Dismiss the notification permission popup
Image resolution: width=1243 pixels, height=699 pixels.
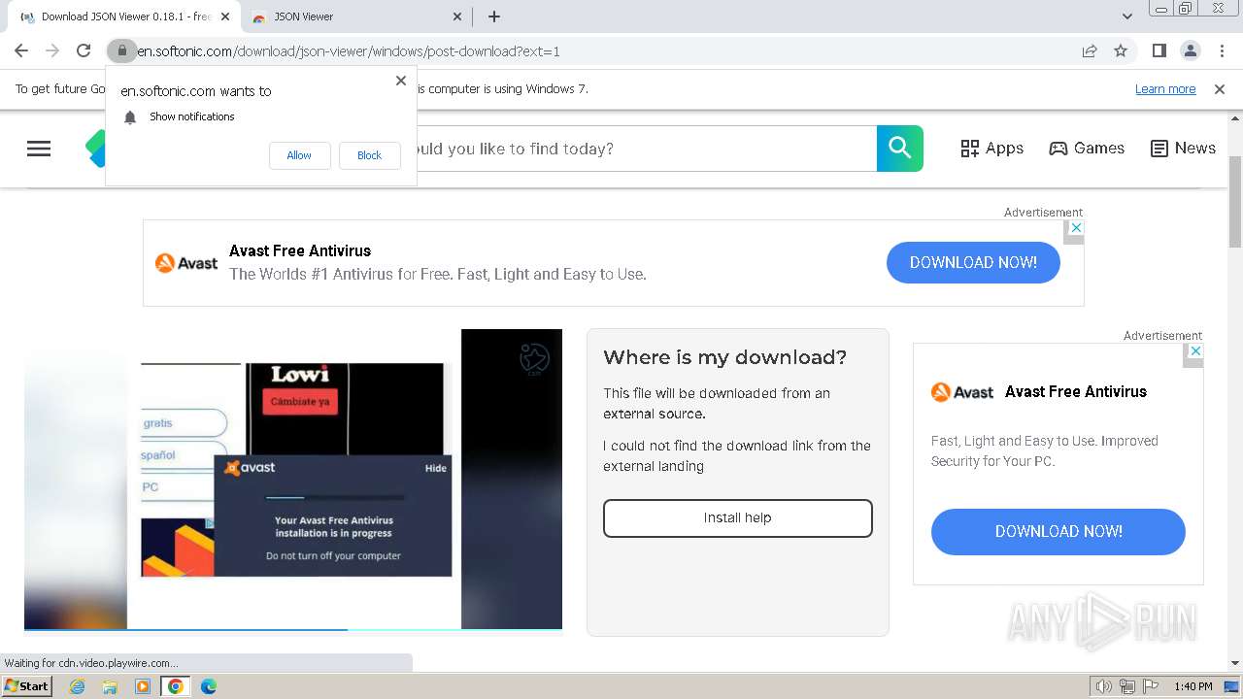pyautogui.click(x=401, y=81)
